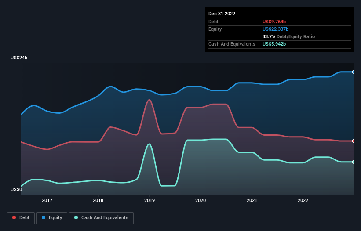Click the 2022 x-axis label

click(303, 200)
